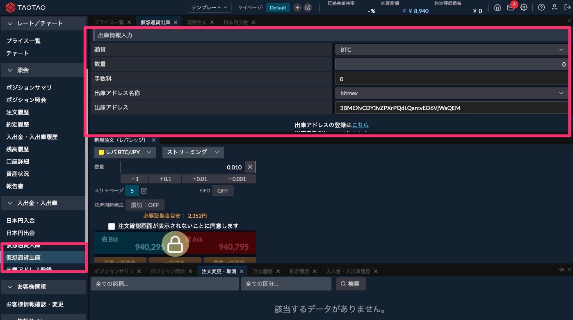Image resolution: width=573 pixels, height=320 pixels.
Task: Toggle the FIFO OFF switch
Action: (x=223, y=191)
